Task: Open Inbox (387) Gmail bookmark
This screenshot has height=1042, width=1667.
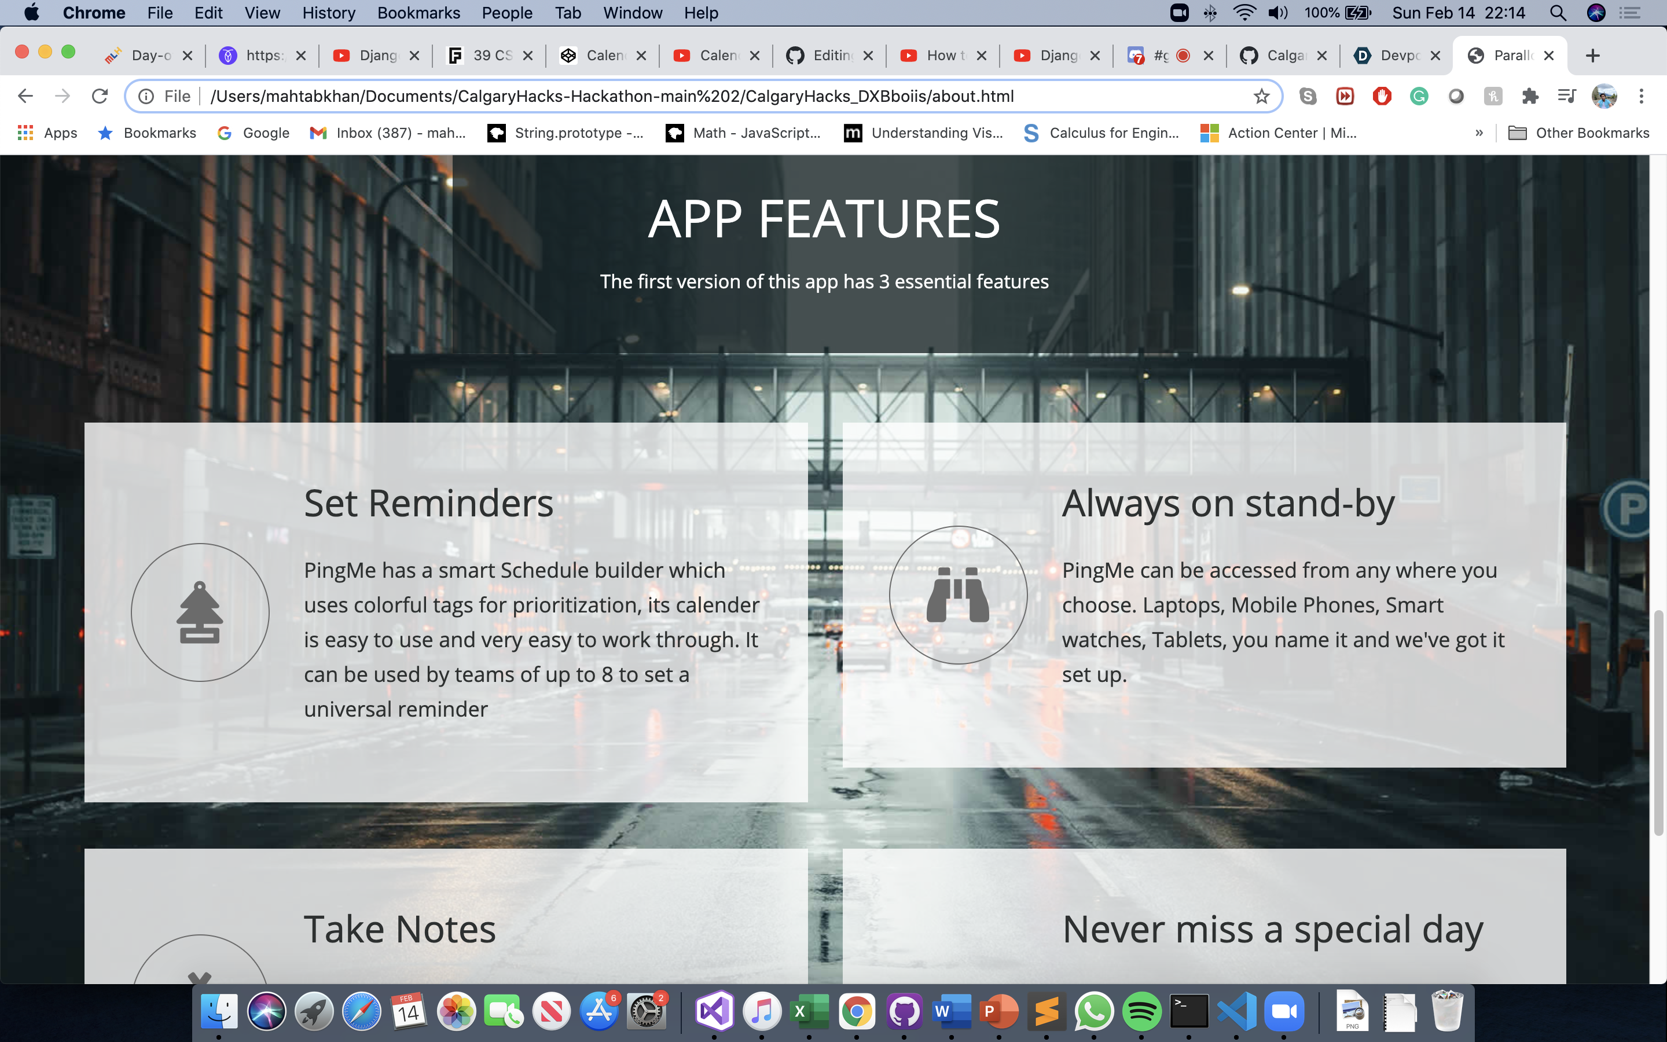Action: pos(388,133)
